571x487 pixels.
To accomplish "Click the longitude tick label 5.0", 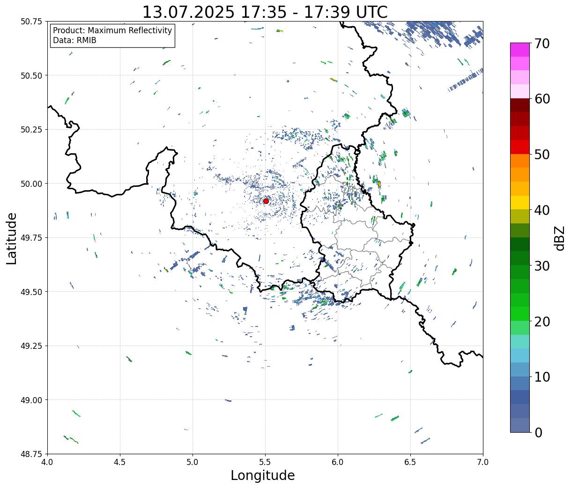I will point(193,462).
